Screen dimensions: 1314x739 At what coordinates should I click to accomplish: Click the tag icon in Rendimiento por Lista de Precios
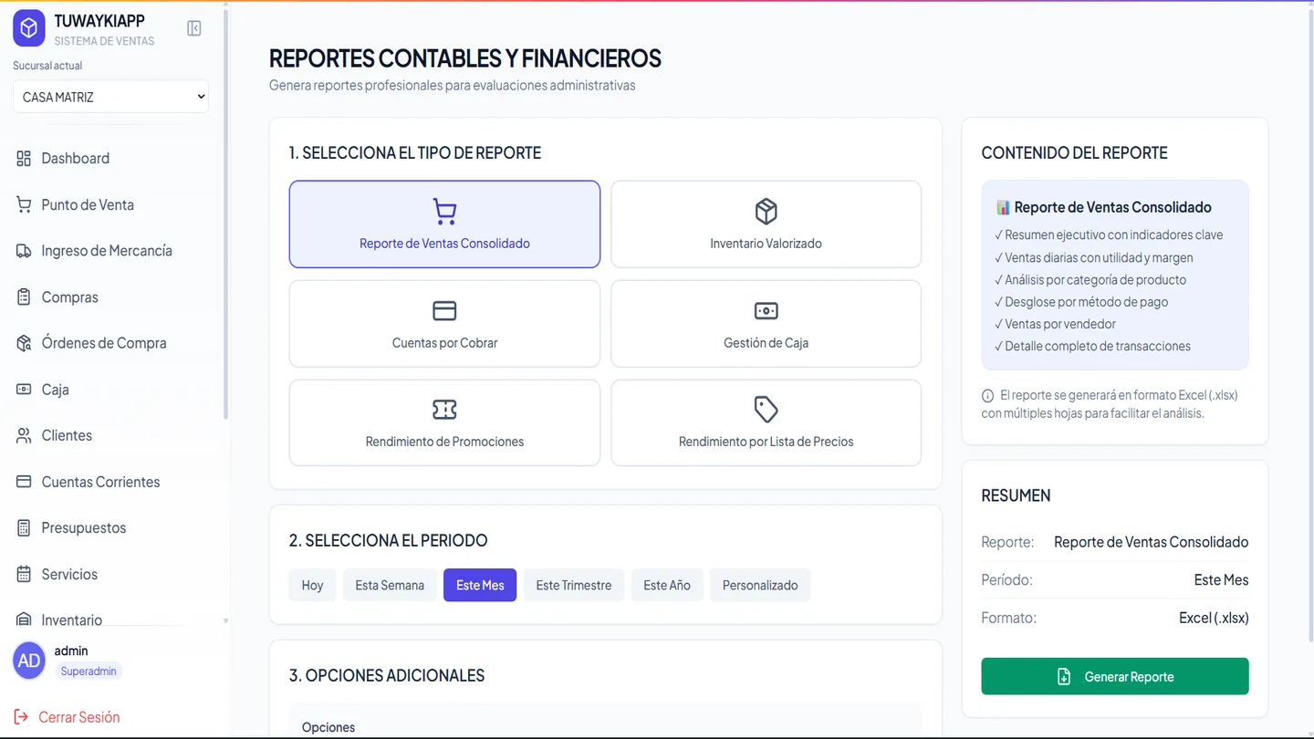766,410
